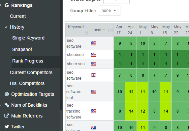Click the Twitter bird icon
The image size is (189, 131).
click(x=7, y=127)
